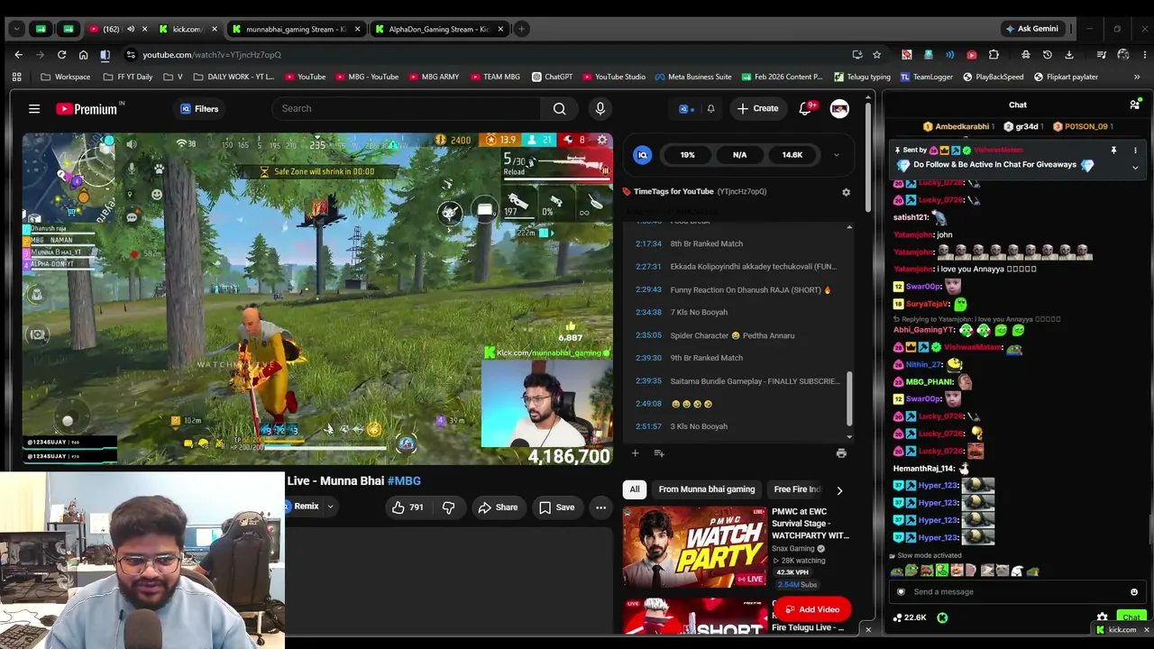Click the Ask Gemini button
The width and height of the screenshot is (1154, 649).
1032,30
